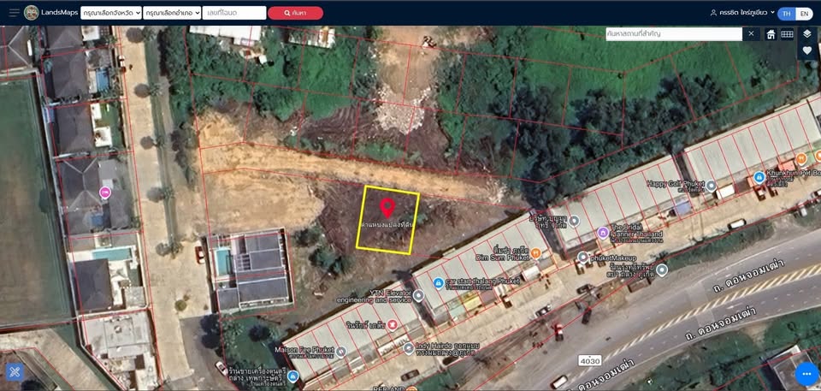Image resolution: width=821 pixels, height=391 pixels.
Task: Click the Dim Sum Phuket label text
Action: click(x=502, y=258)
